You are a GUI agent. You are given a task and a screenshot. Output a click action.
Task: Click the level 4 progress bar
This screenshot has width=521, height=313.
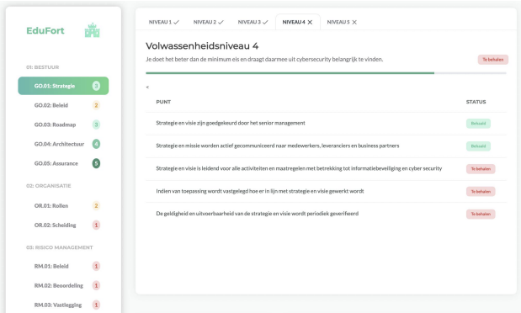coord(326,72)
